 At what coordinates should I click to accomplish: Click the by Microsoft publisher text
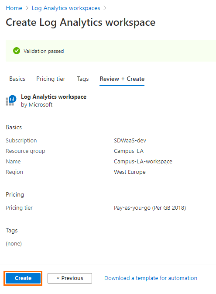37,104
